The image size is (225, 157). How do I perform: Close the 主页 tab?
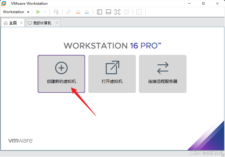21,23
